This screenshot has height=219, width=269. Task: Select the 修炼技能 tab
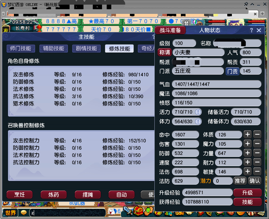click(x=119, y=49)
